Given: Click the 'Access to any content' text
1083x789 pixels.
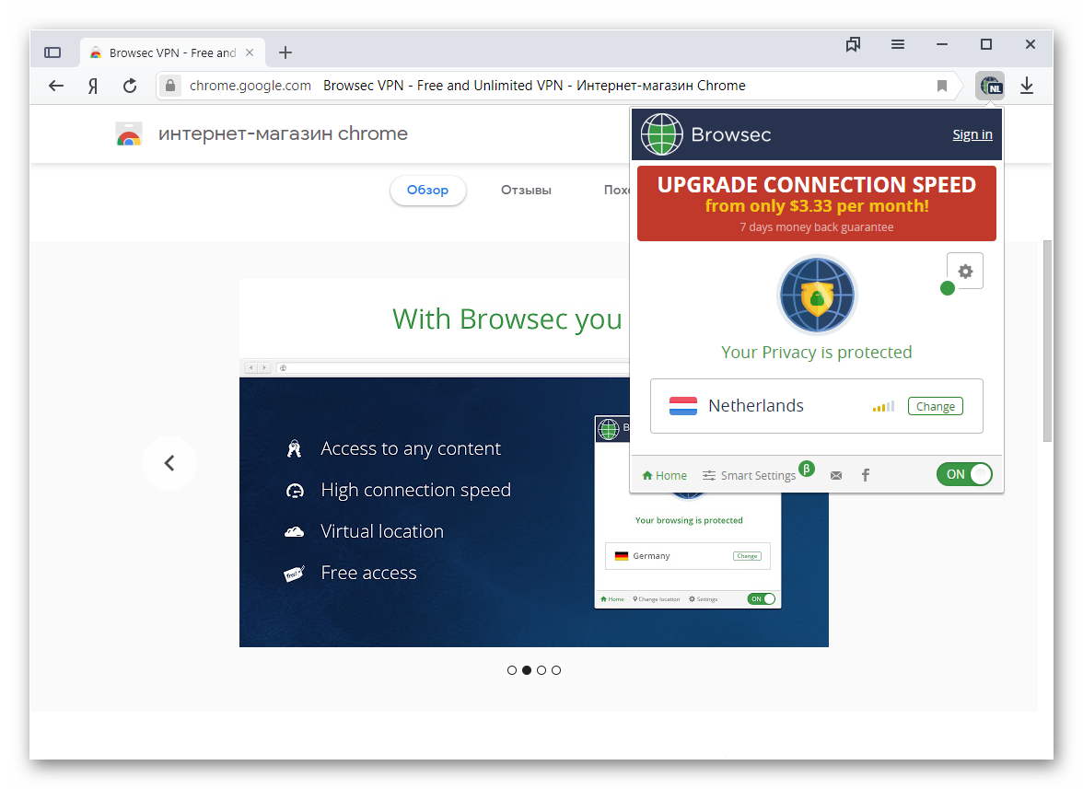Looking at the screenshot, I should (411, 448).
